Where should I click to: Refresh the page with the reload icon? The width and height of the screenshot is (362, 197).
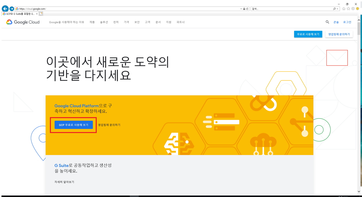[247, 9]
